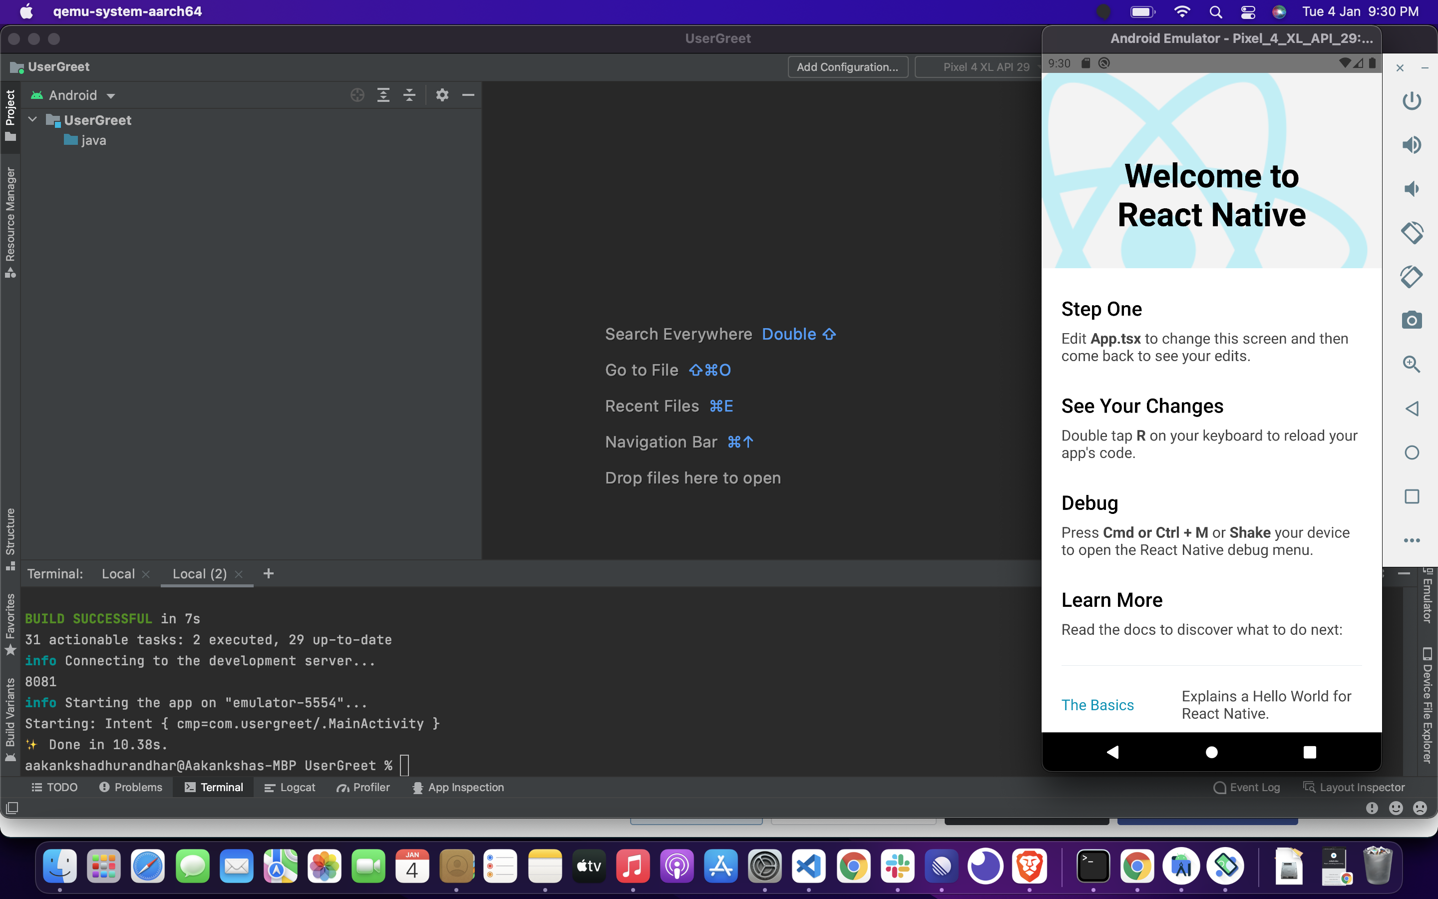Expand all in Project panel
The width and height of the screenshot is (1438, 899).
[383, 95]
